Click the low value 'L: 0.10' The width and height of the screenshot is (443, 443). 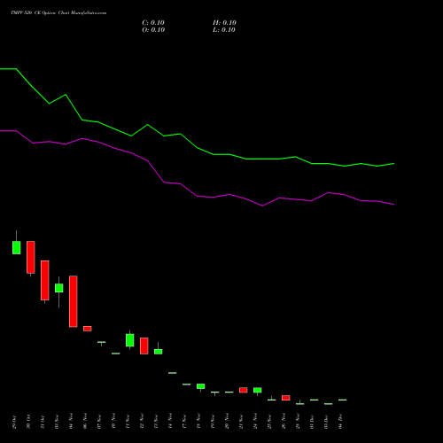click(224, 30)
